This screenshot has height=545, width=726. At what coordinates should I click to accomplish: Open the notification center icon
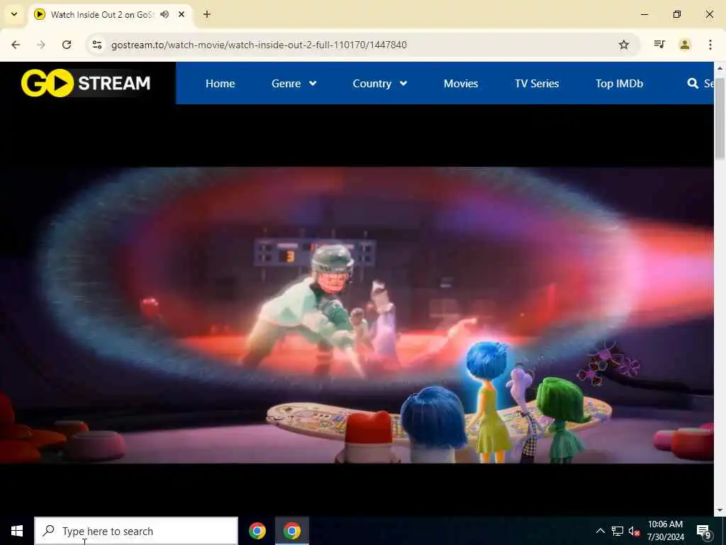click(x=704, y=531)
